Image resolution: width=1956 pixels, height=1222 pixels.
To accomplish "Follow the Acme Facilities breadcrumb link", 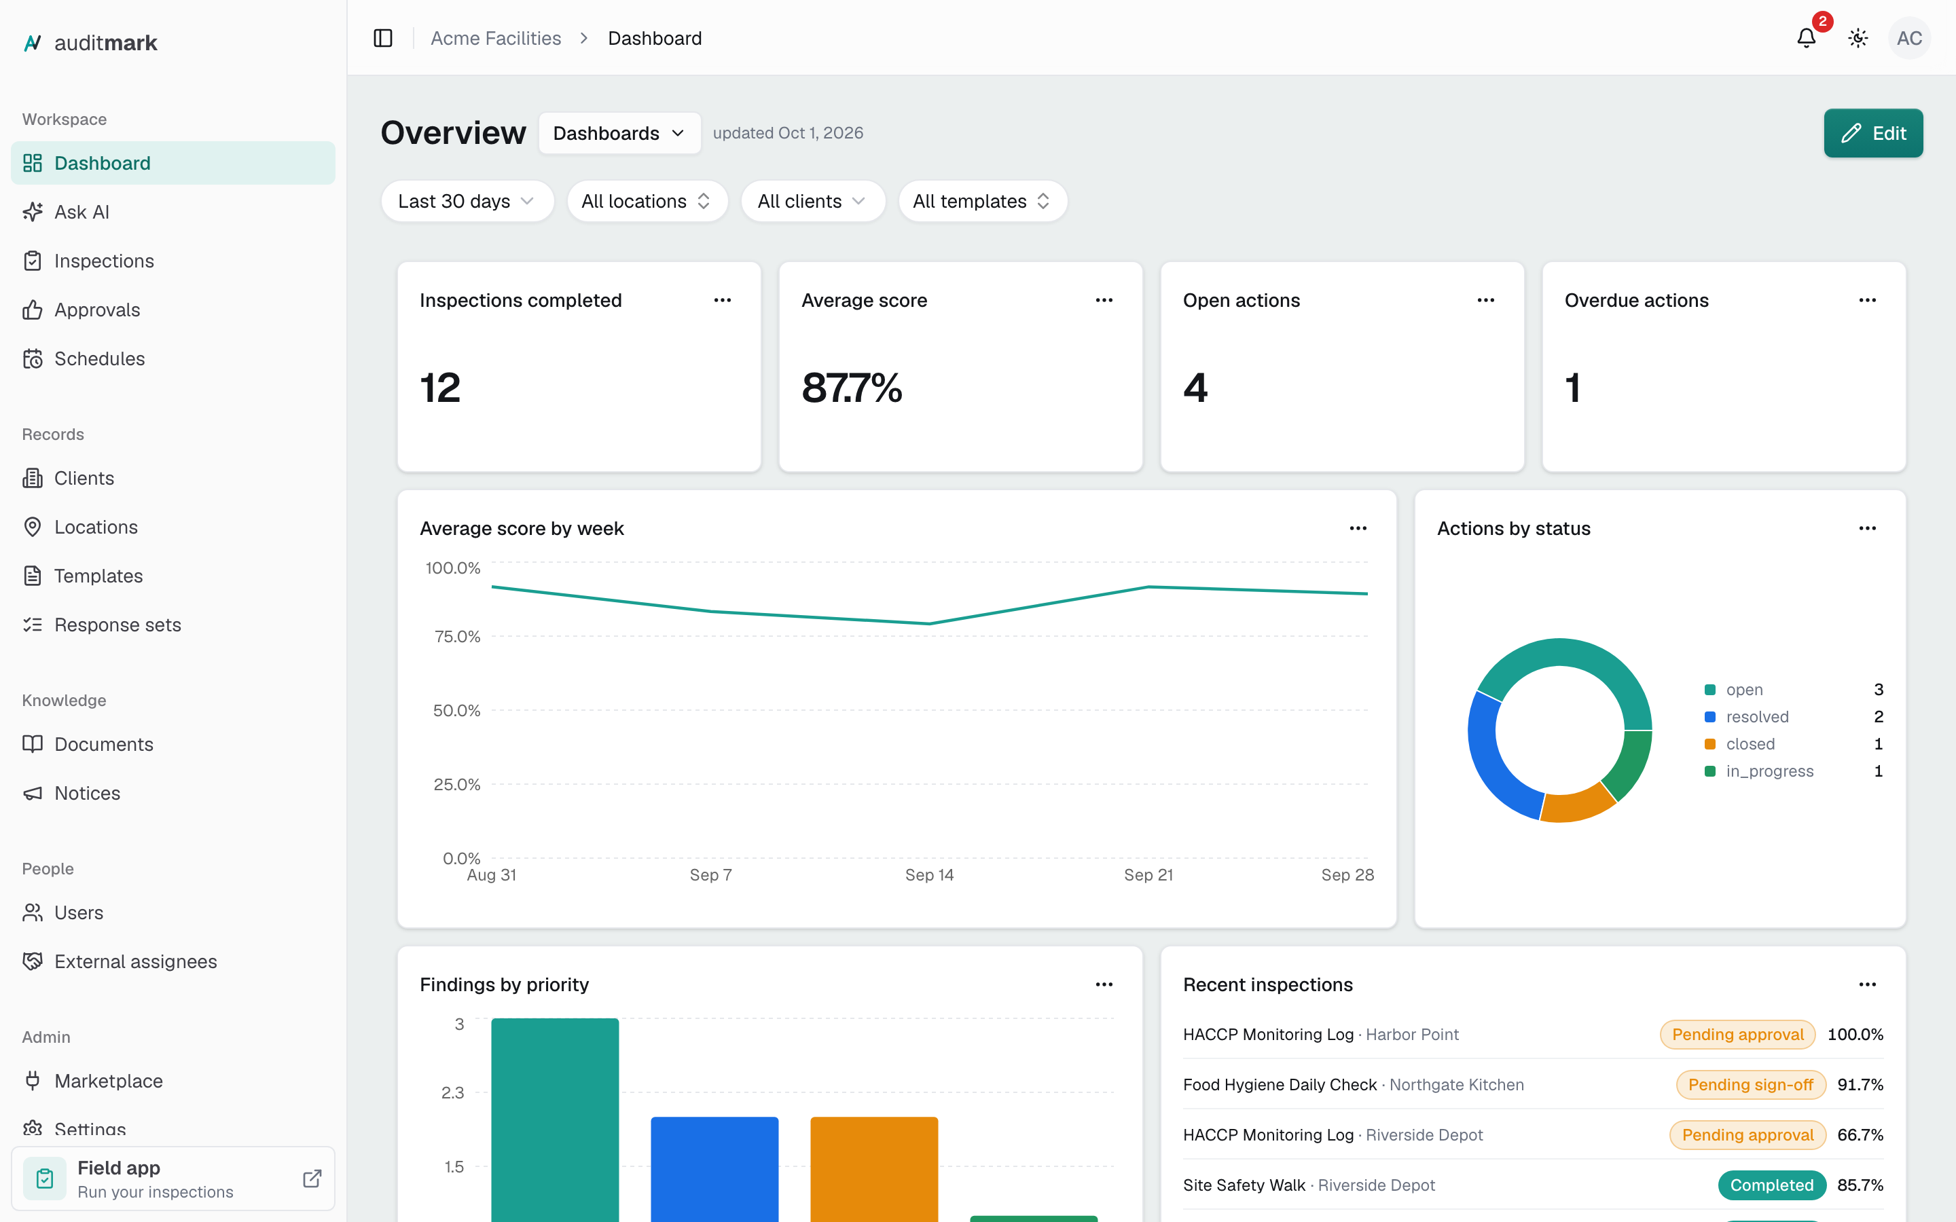I will click(496, 38).
